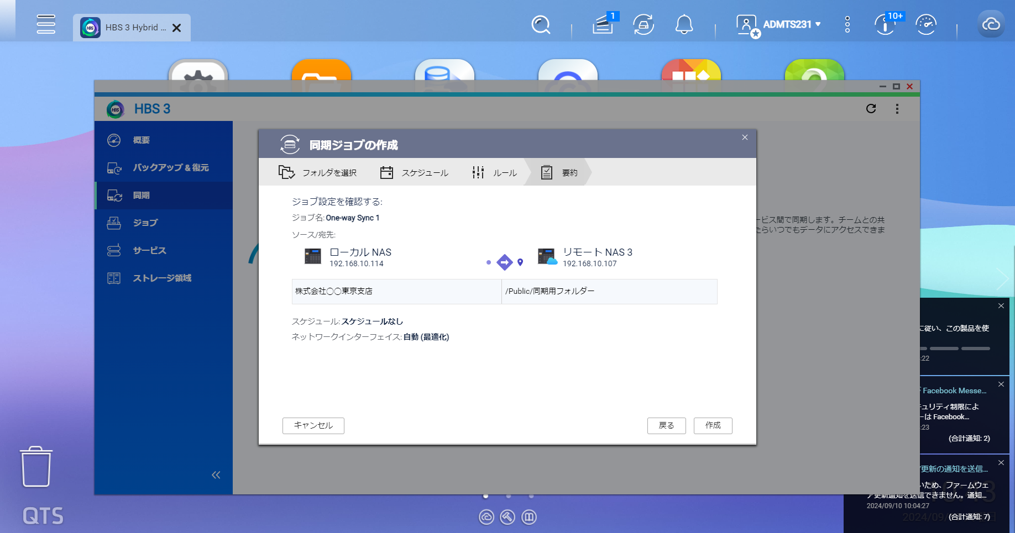Dismiss the firmware update notification

coord(1001,462)
